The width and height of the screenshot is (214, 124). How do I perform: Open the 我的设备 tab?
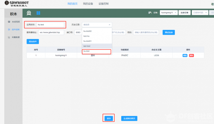point(88,4)
